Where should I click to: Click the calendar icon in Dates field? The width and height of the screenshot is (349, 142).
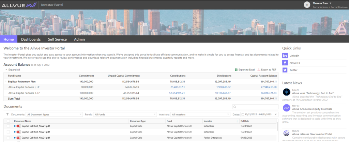(243, 114)
